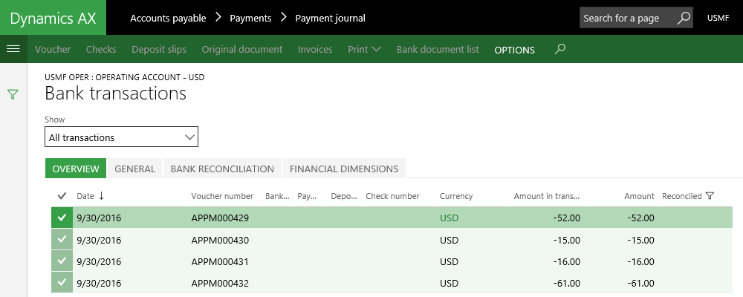Click the USMF company selector
Image resolution: width=743 pixels, height=297 pixels.
pyautogui.click(x=718, y=18)
